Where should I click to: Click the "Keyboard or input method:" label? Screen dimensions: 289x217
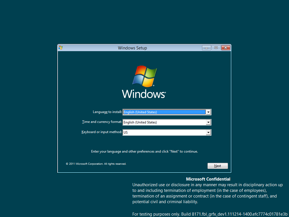pyautogui.click(x=102, y=132)
